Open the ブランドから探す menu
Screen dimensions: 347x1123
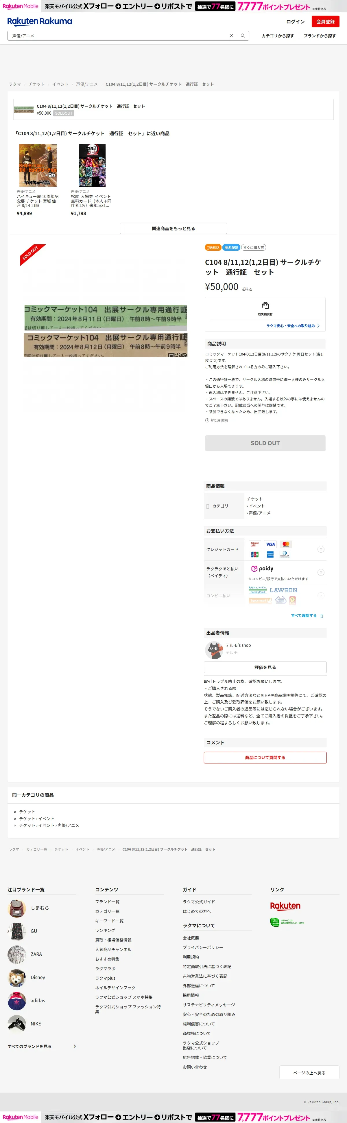pos(320,36)
